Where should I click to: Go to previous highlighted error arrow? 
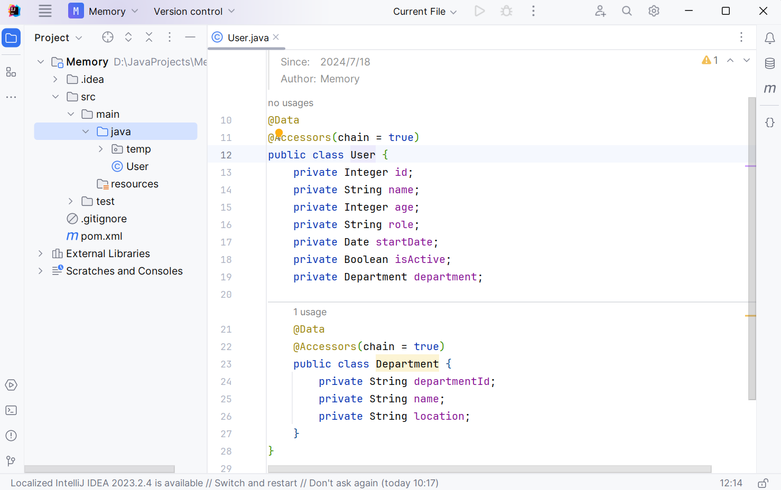tap(730, 60)
